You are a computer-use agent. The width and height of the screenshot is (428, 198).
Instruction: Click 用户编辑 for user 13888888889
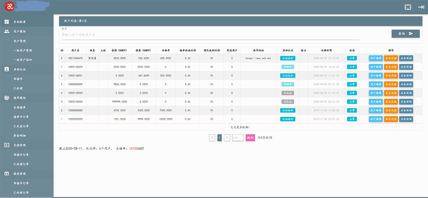tap(376, 84)
